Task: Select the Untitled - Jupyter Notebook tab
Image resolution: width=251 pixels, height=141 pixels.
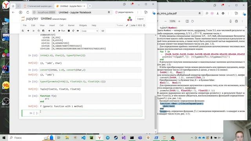Action: 71,6
